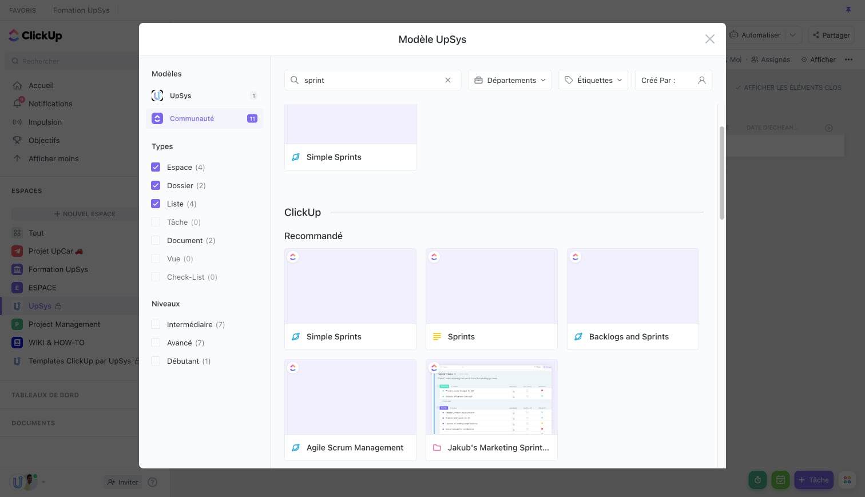Click the Créé Par user icon
Image resolution: width=865 pixels, height=497 pixels.
click(x=702, y=80)
